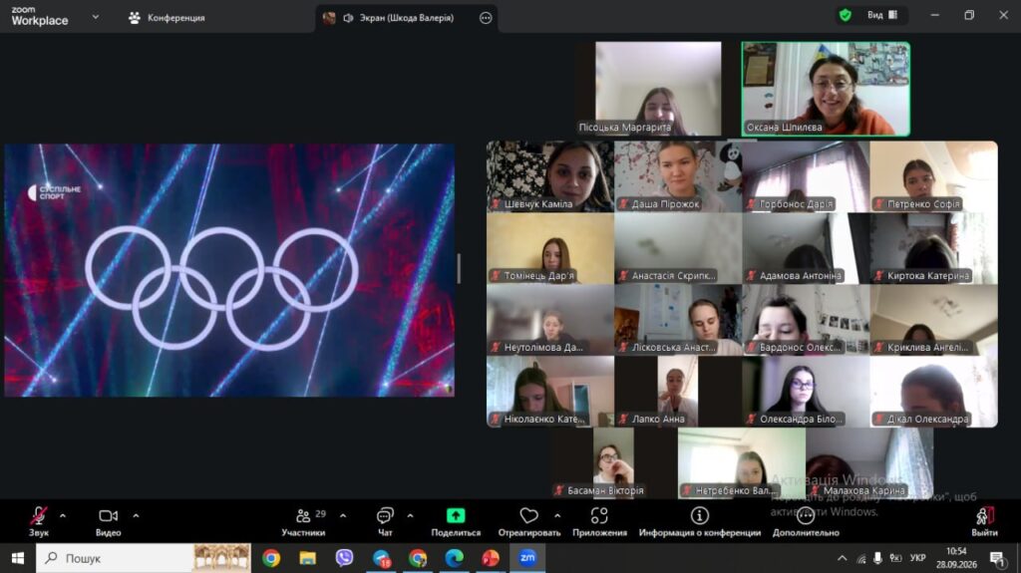The image size is (1021, 573).
Task: Switch to Конференция tab
Action: pos(167,18)
